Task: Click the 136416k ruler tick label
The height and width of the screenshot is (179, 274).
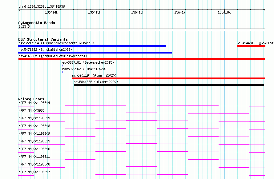Action: [138, 12]
